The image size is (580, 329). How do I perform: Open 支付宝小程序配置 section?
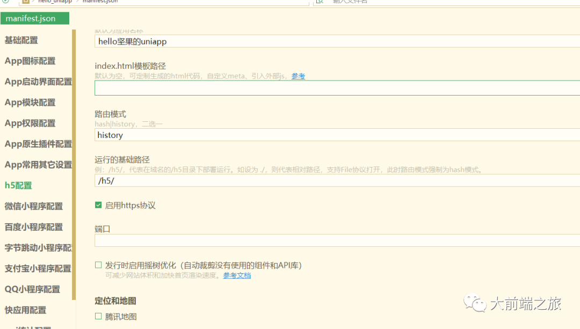pyautogui.click(x=38, y=268)
